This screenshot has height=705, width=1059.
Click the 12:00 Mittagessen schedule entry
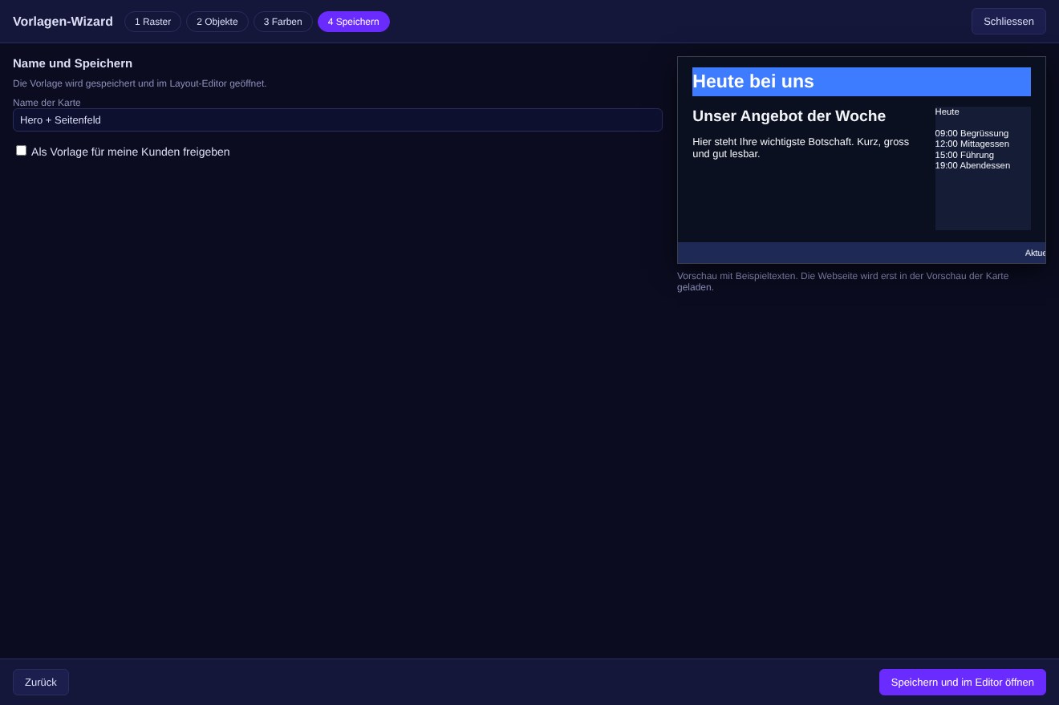click(x=972, y=144)
